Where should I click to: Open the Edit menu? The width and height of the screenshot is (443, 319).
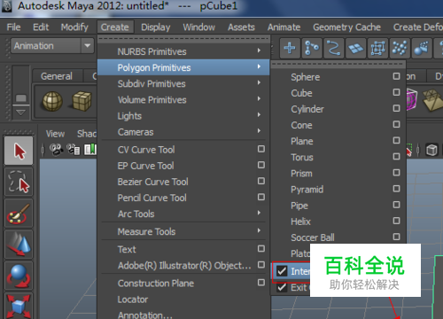pyautogui.click(x=41, y=27)
